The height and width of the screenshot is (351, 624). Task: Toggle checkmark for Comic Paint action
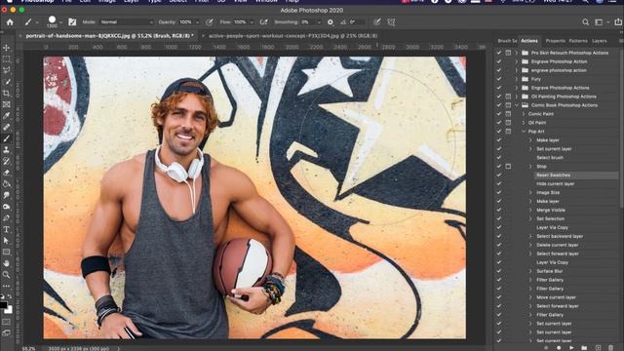498,114
